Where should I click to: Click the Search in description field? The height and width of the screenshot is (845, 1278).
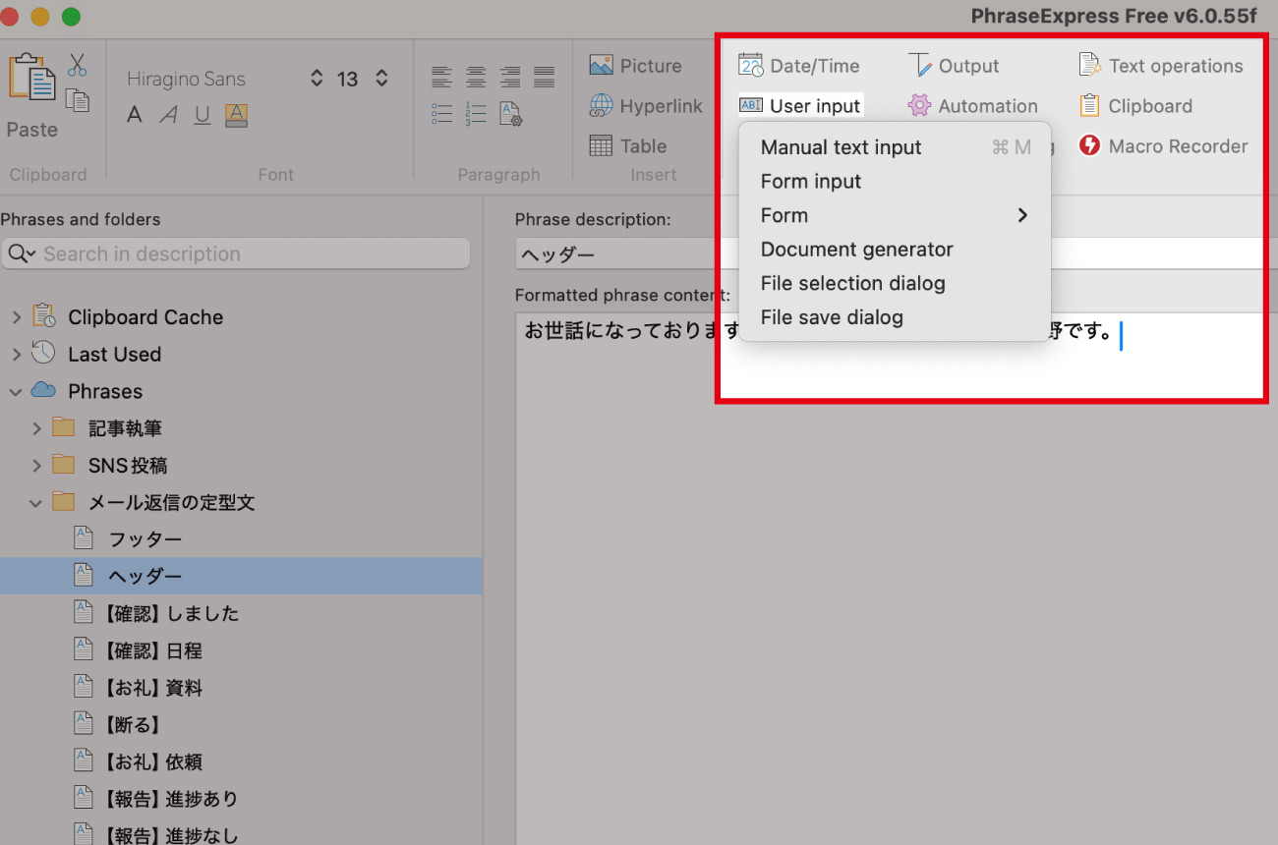[x=236, y=253]
